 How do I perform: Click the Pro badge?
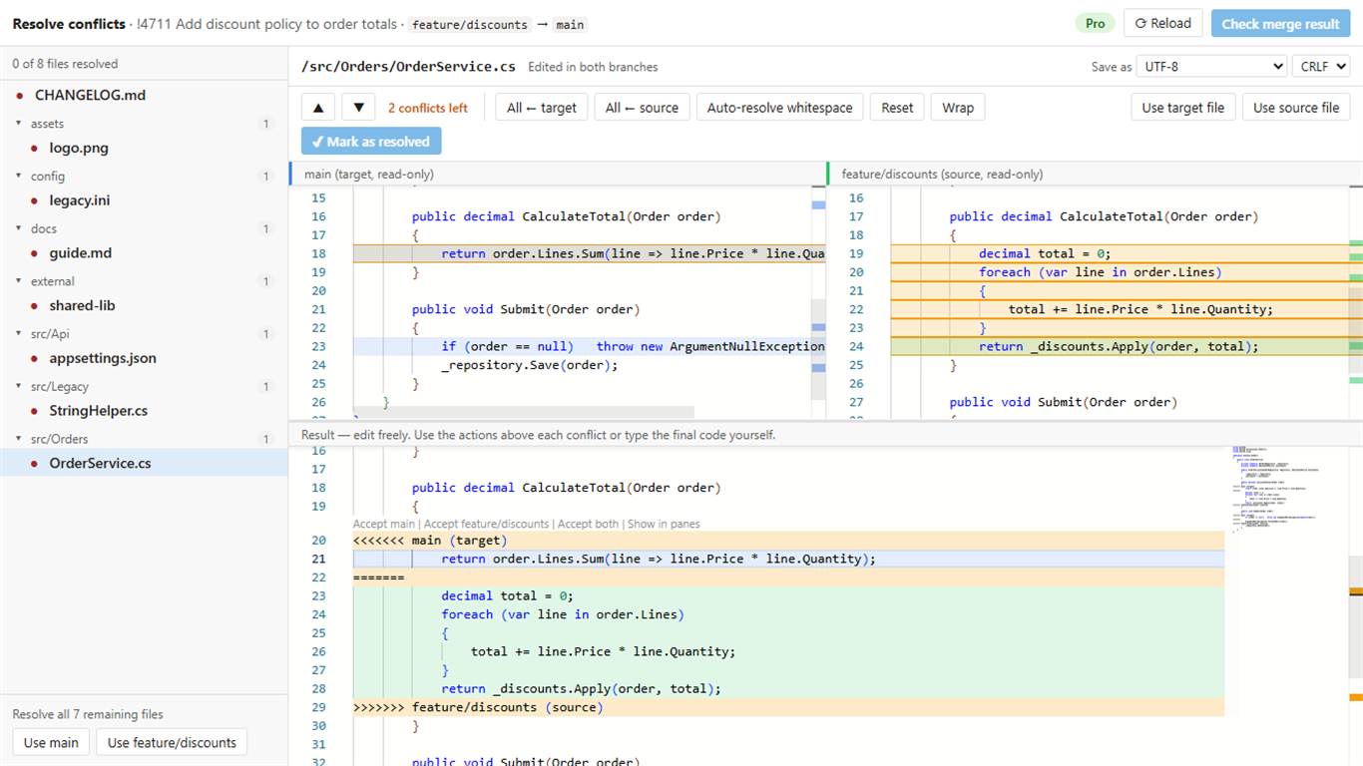[x=1095, y=23]
